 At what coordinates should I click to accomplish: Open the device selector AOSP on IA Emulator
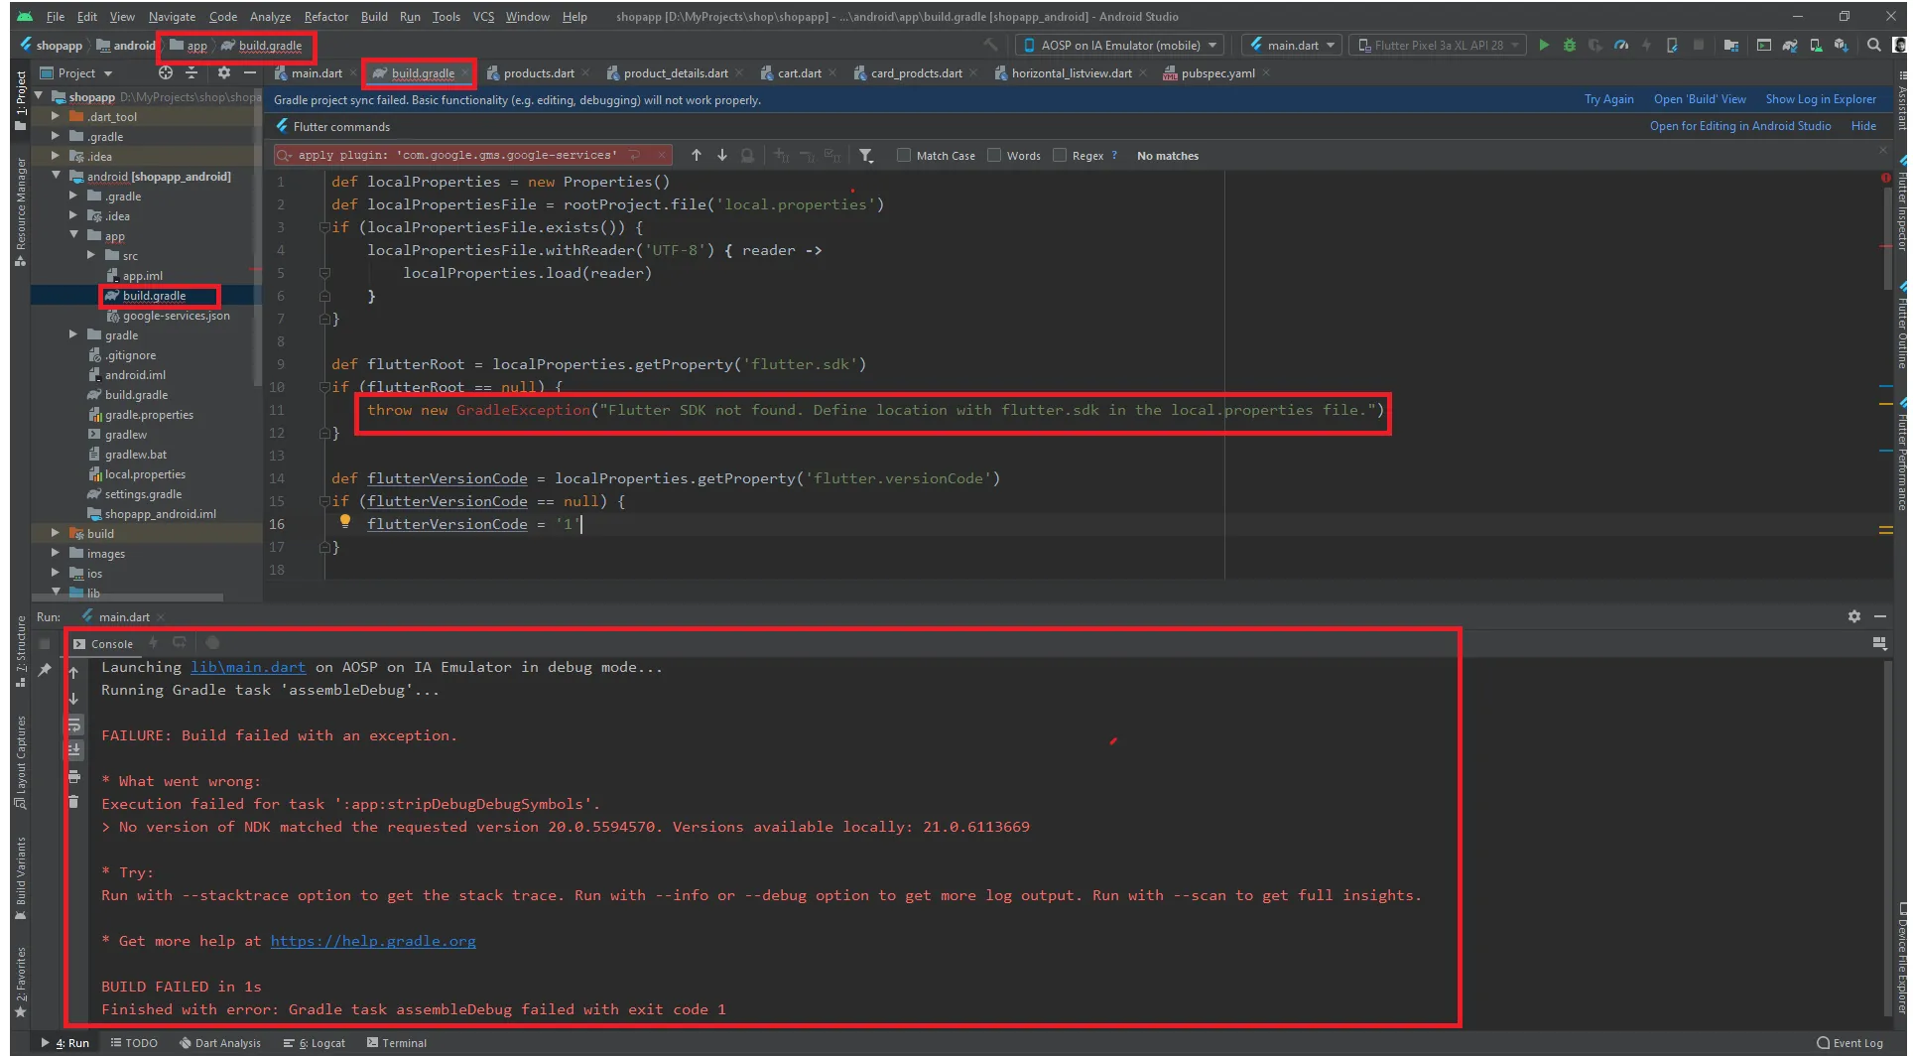[1120, 45]
